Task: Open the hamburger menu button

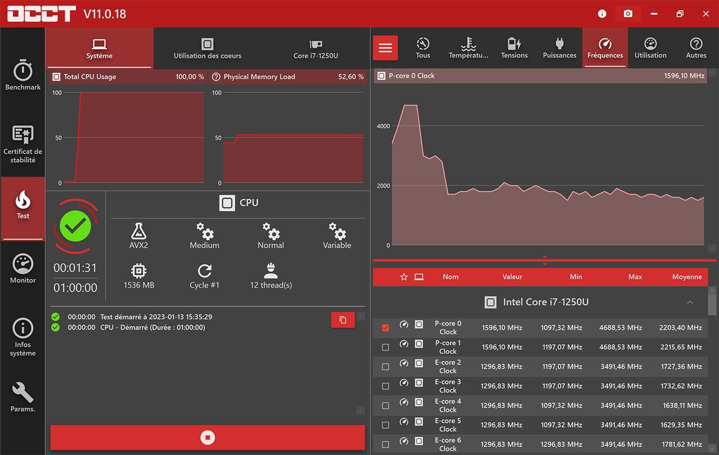Action: [385, 48]
